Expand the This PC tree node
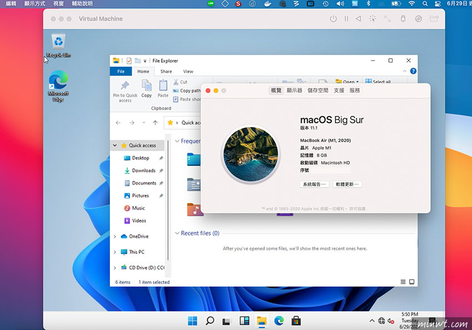472x330 pixels. [x=115, y=252]
